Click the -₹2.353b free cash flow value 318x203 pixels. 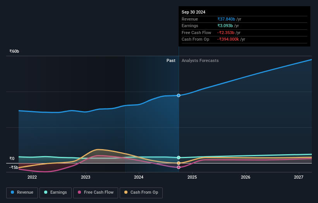point(226,33)
